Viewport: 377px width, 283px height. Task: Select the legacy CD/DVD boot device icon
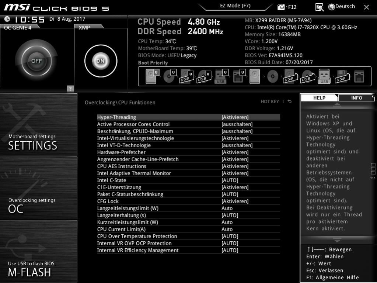[272, 76]
